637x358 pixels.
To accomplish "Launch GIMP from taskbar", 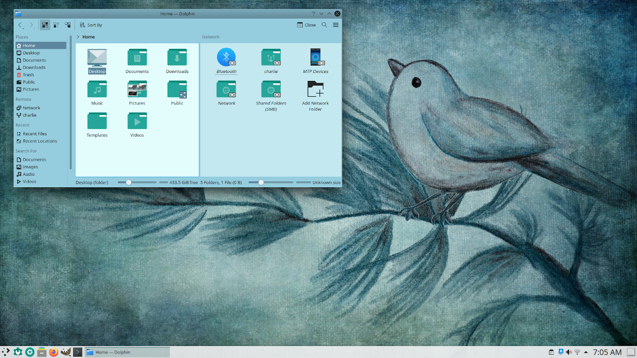I will (66, 352).
